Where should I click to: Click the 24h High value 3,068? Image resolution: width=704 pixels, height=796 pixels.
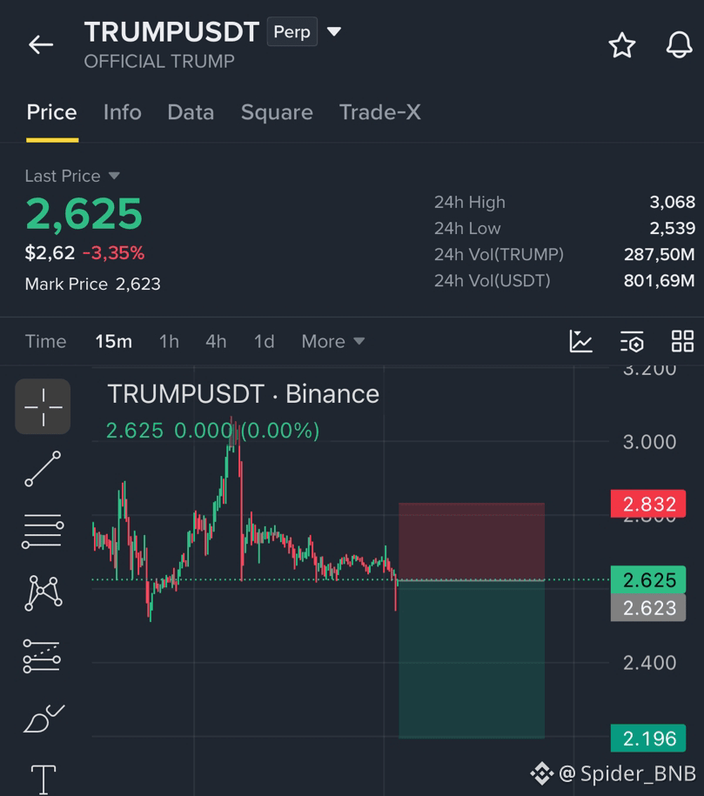(x=672, y=202)
